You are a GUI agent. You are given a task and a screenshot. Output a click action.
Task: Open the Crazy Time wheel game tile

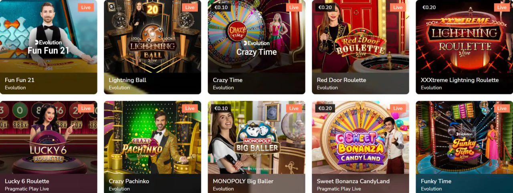tap(256, 36)
